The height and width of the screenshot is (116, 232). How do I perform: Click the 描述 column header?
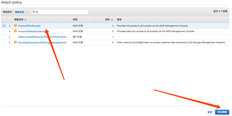point(119,20)
